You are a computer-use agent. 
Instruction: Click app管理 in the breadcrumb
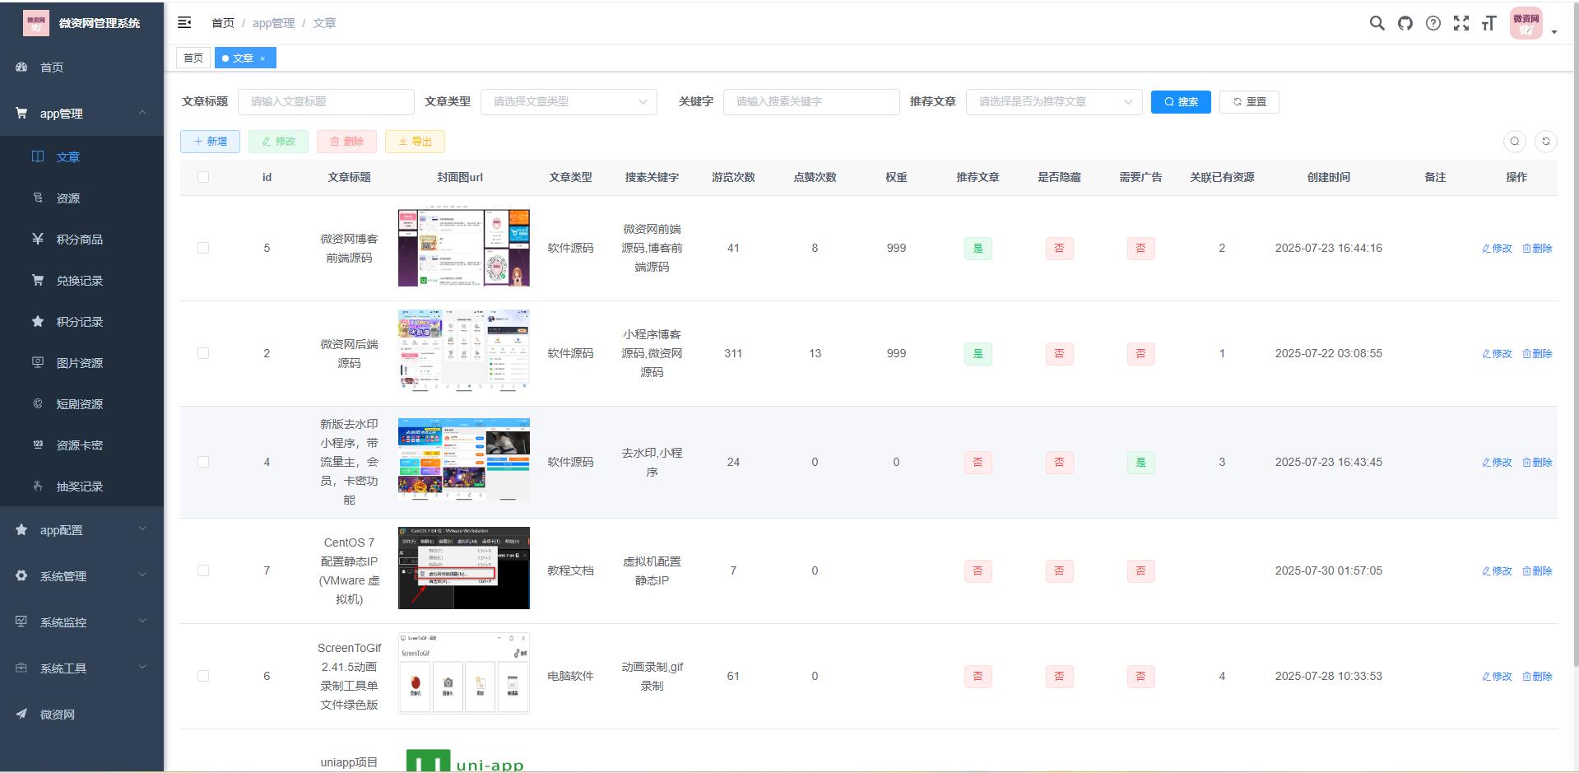tap(273, 23)
